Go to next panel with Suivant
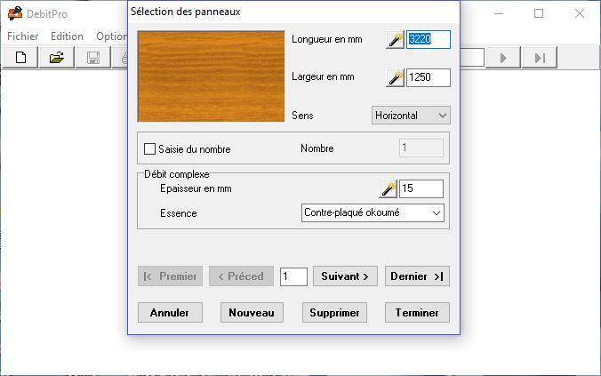This screenshot has width=601, height=376. (345, 276)
